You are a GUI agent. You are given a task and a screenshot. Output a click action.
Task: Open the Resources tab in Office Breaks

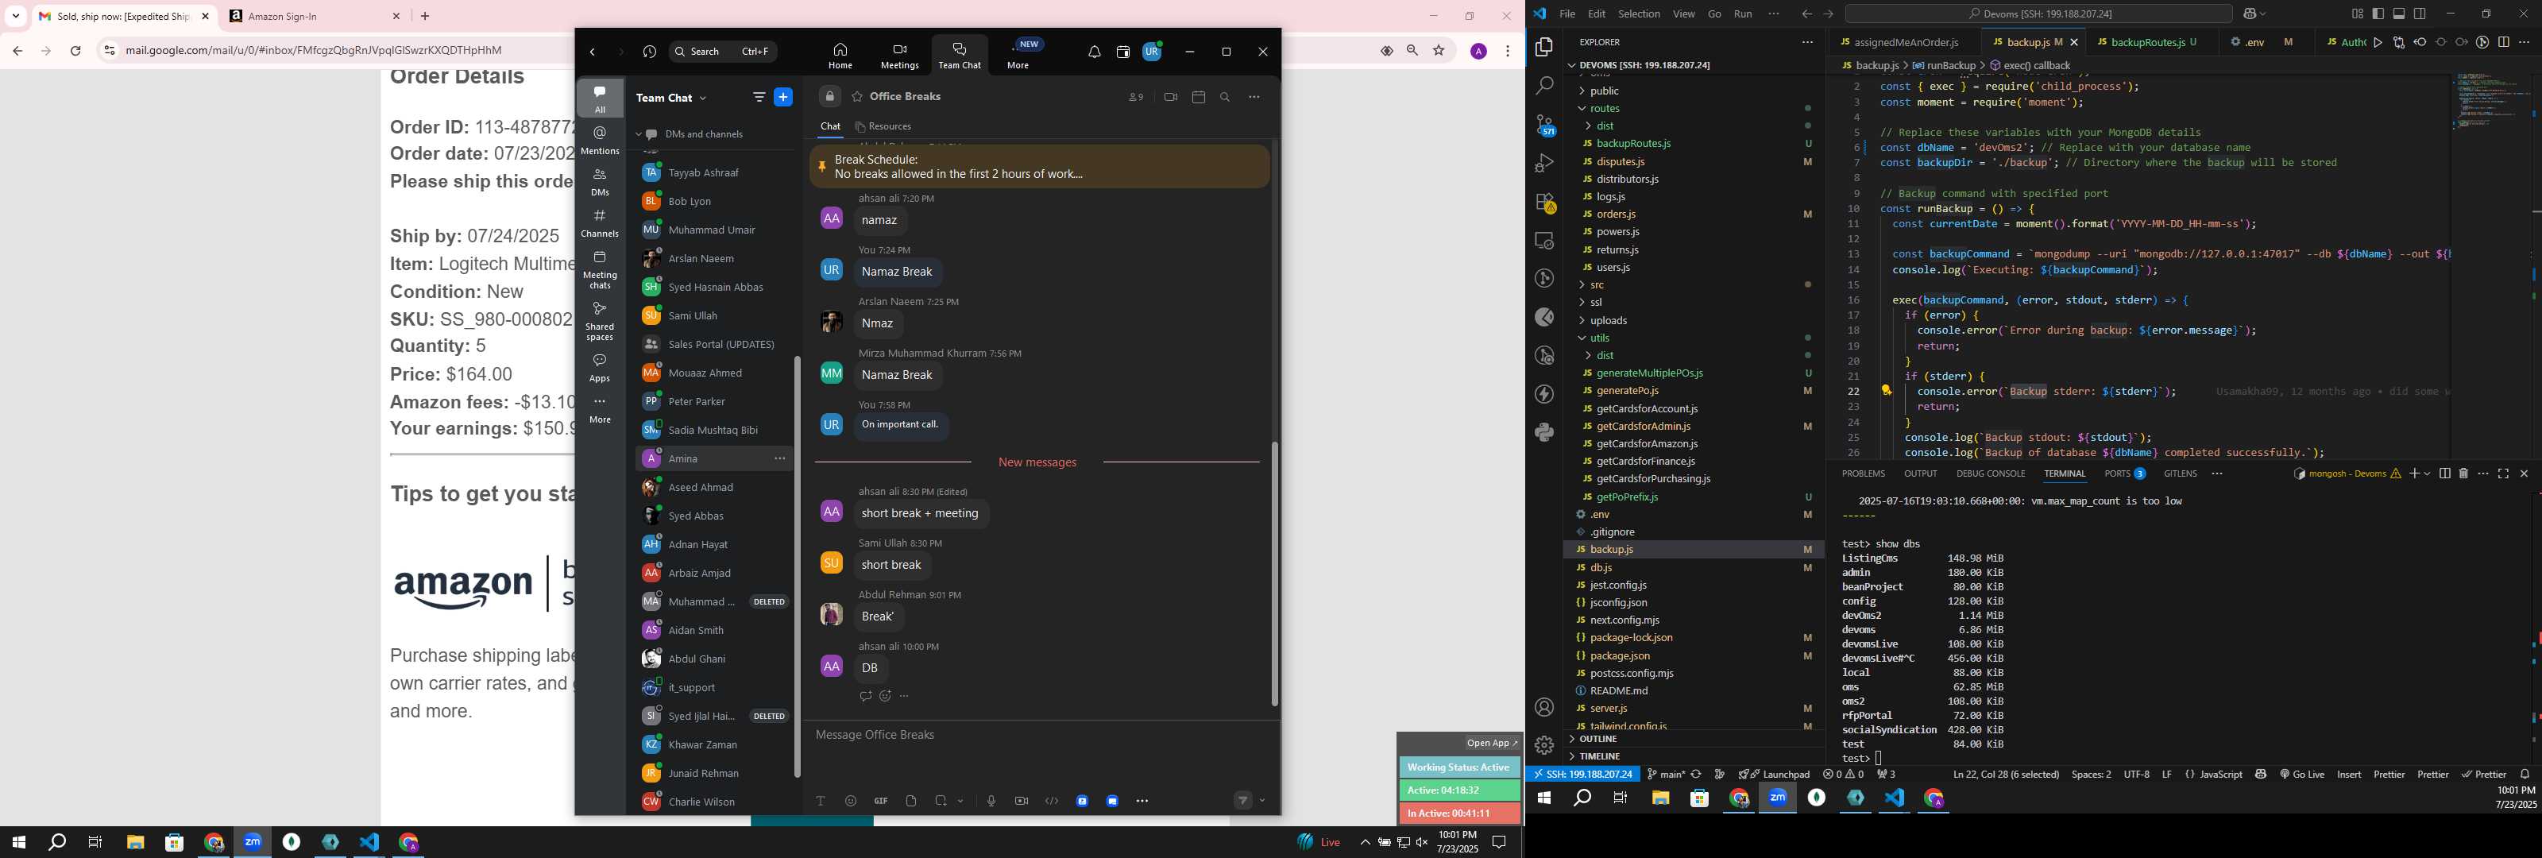[883, 126]
